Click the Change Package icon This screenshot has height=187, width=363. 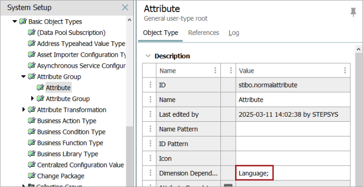pyautogui.click(x=32, y=176)
